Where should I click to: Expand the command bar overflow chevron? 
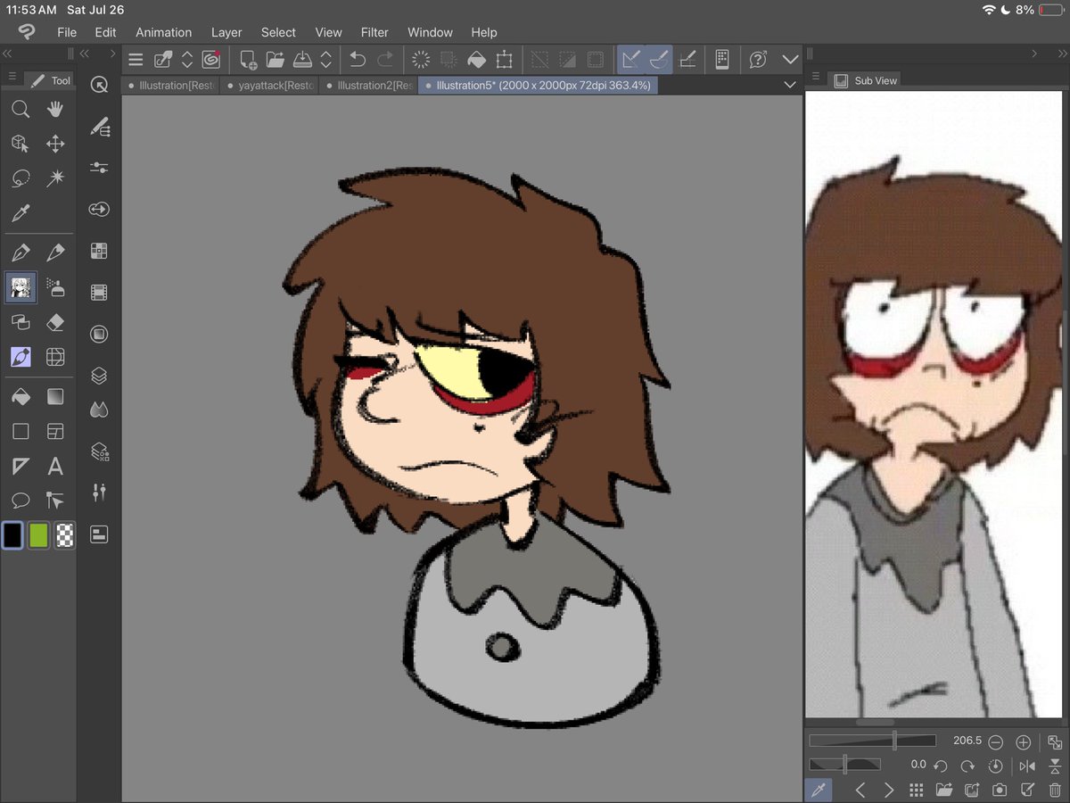tap(790, 60)
